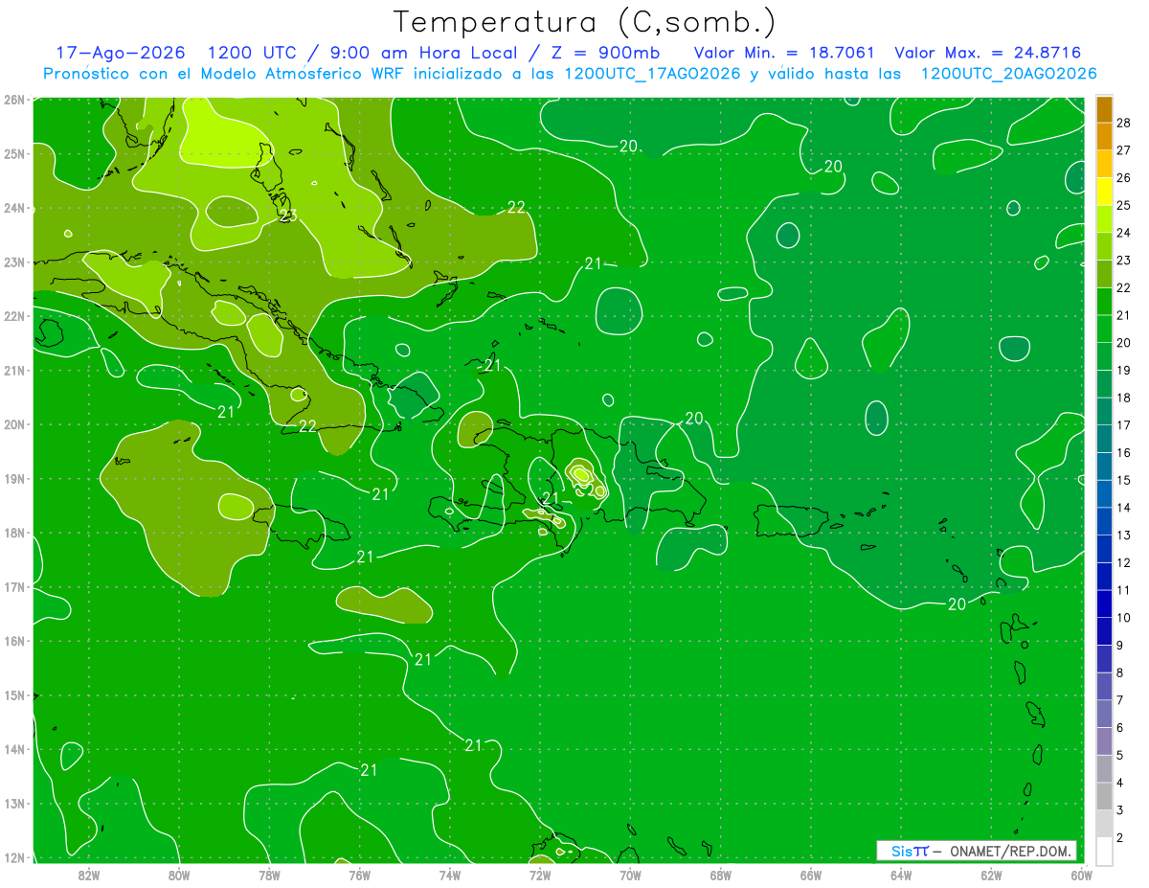Screen dimensions: 1149x888
Task: Click the "23" contour label over the Bahamas
Action: coord(287,216)
